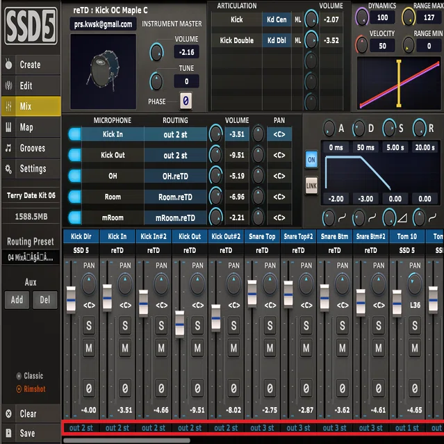444x444 pixels.
Task: Solo the Kick Dir channel
Action: (89, 326)
